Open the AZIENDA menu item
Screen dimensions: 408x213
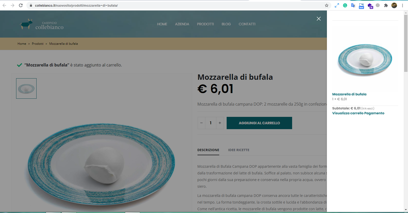(x=182, y=24)
